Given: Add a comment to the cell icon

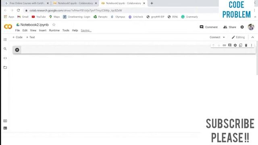Looking at the screenshot, I should pos(230,45).
